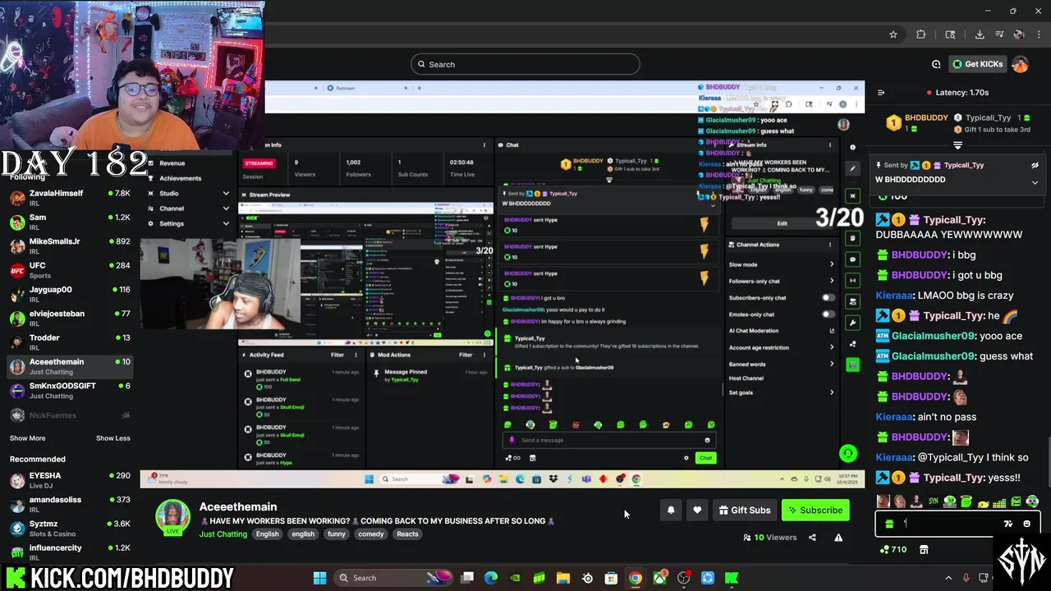Click the Windows taskbar Search box
This screenshot has width=1051, height=591.
tap(393, 578)
